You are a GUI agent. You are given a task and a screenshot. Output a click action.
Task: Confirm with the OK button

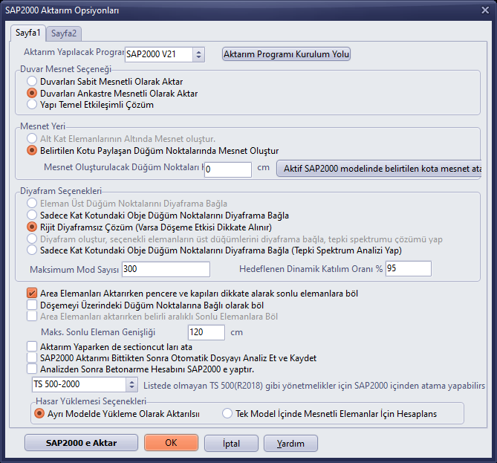pyautogui.click(x=171, y=443)
